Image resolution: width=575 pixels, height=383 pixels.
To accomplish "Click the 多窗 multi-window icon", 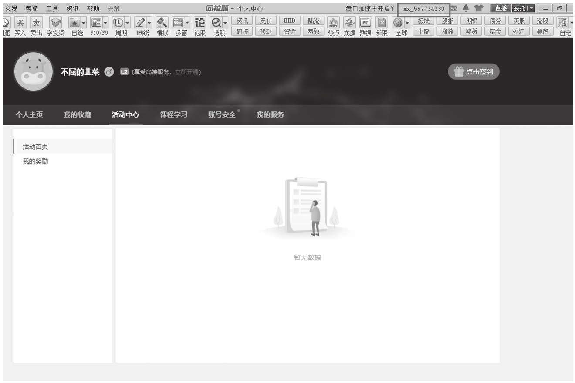I will pos(178,23).
